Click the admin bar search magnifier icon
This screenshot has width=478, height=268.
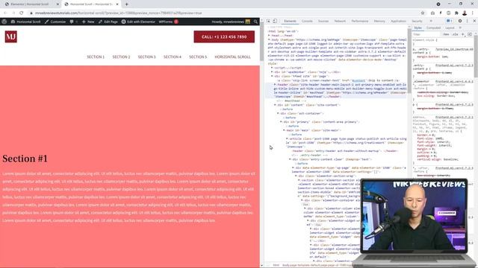(x=255, y=22)
